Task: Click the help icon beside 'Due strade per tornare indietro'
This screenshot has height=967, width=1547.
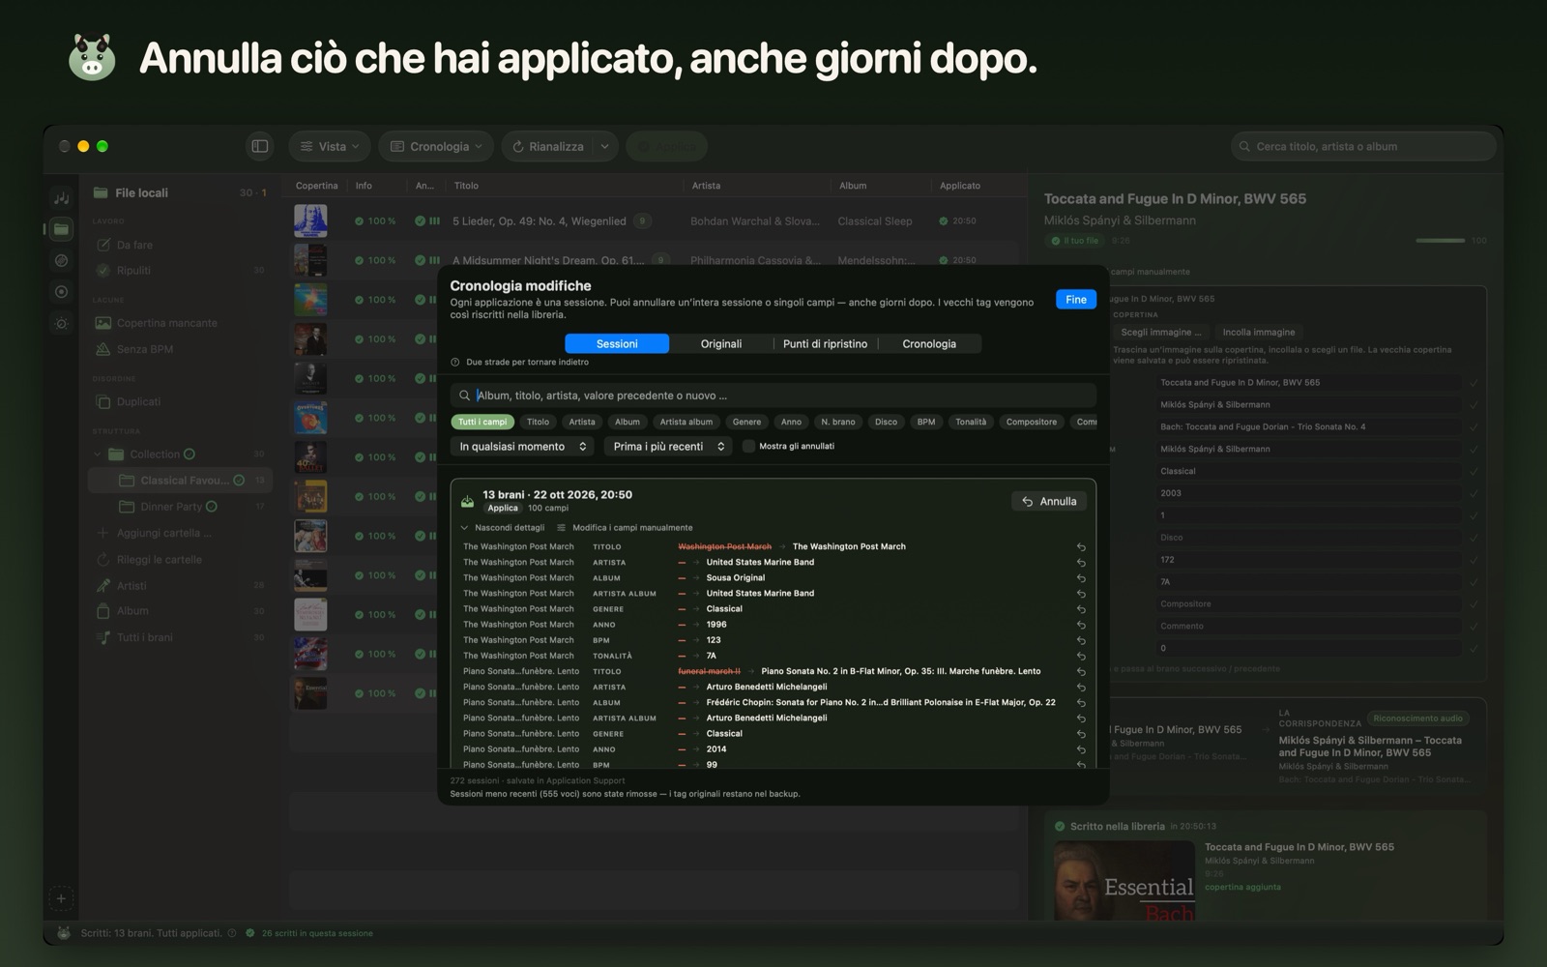Action: pos(455,362)
